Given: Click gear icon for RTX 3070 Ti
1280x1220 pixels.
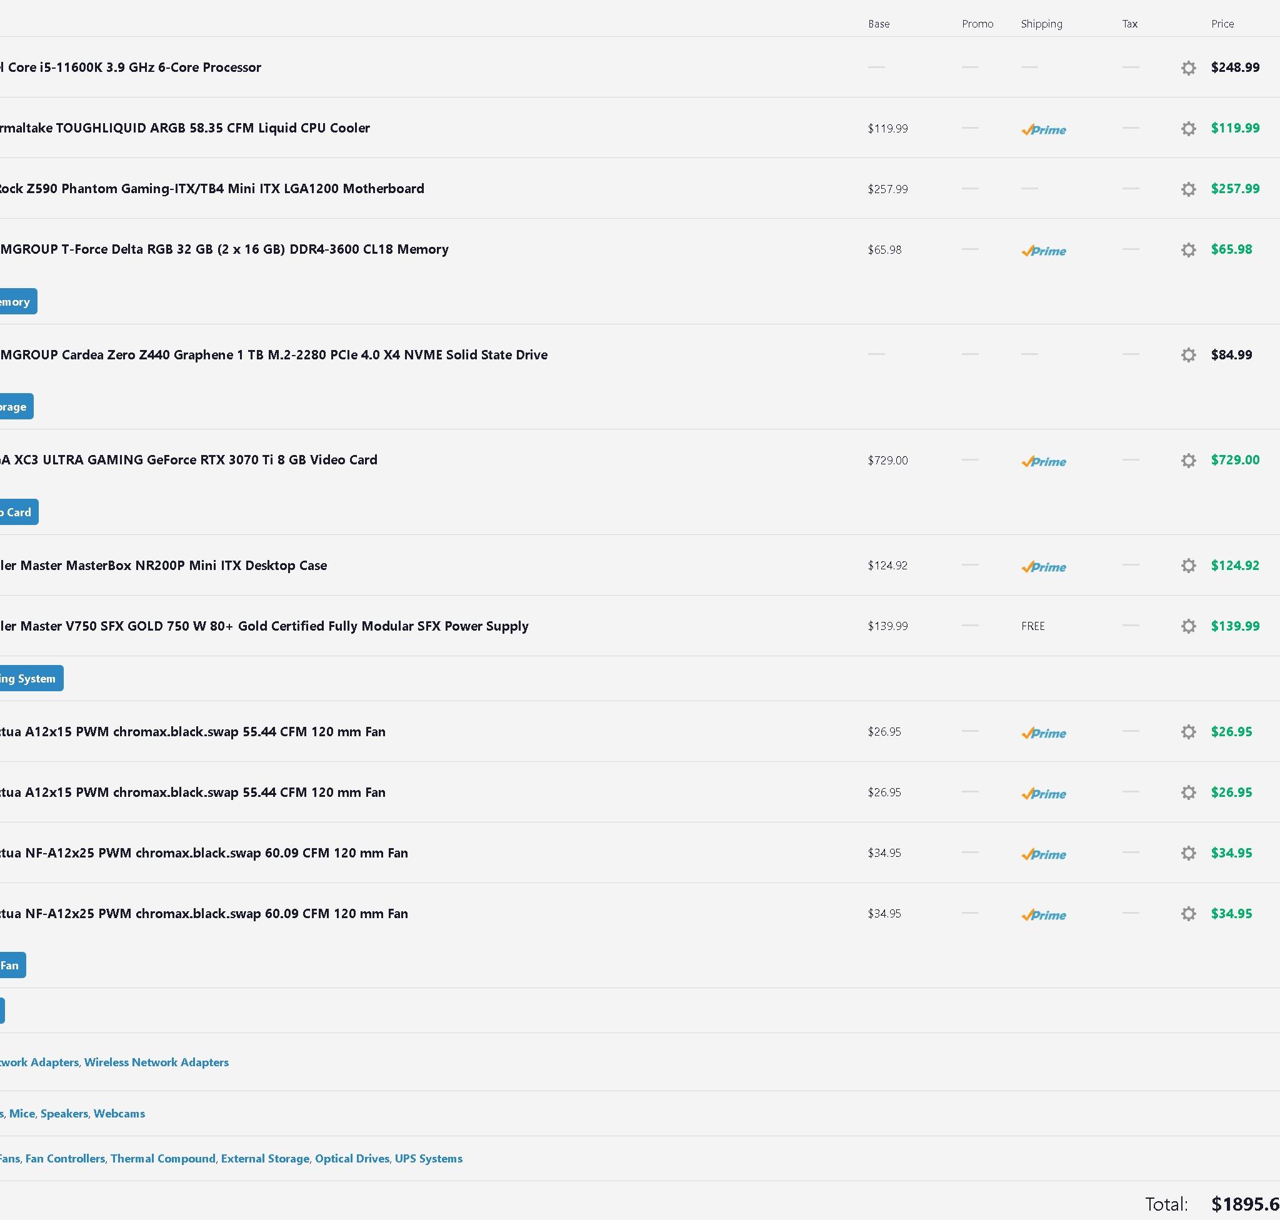Looking at the screenshot, I should point(1188,461).
